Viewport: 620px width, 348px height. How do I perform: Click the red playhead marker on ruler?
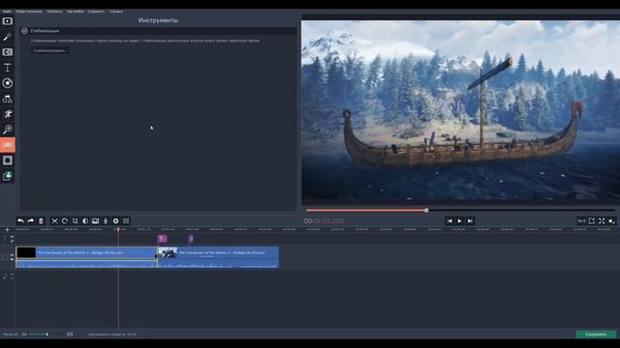[x=118, y=229]
